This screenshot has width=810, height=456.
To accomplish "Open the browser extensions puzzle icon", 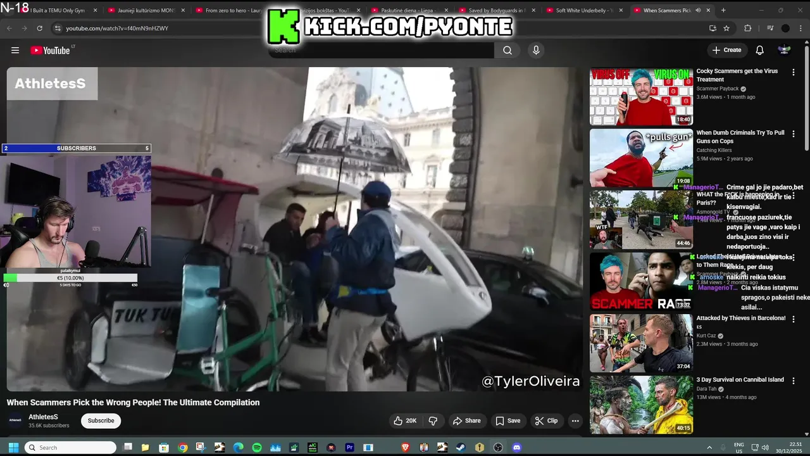I will click(747, 28).
